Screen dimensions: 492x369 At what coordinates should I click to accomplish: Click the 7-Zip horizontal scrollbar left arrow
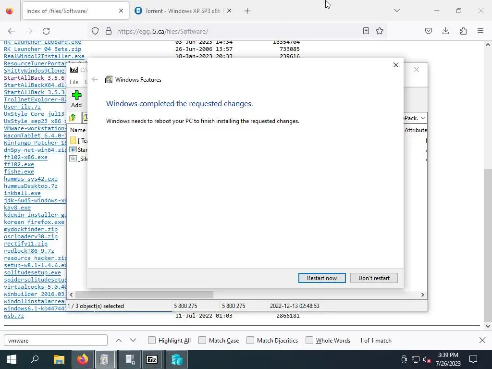pyautogui.click(x=71, y=295)
